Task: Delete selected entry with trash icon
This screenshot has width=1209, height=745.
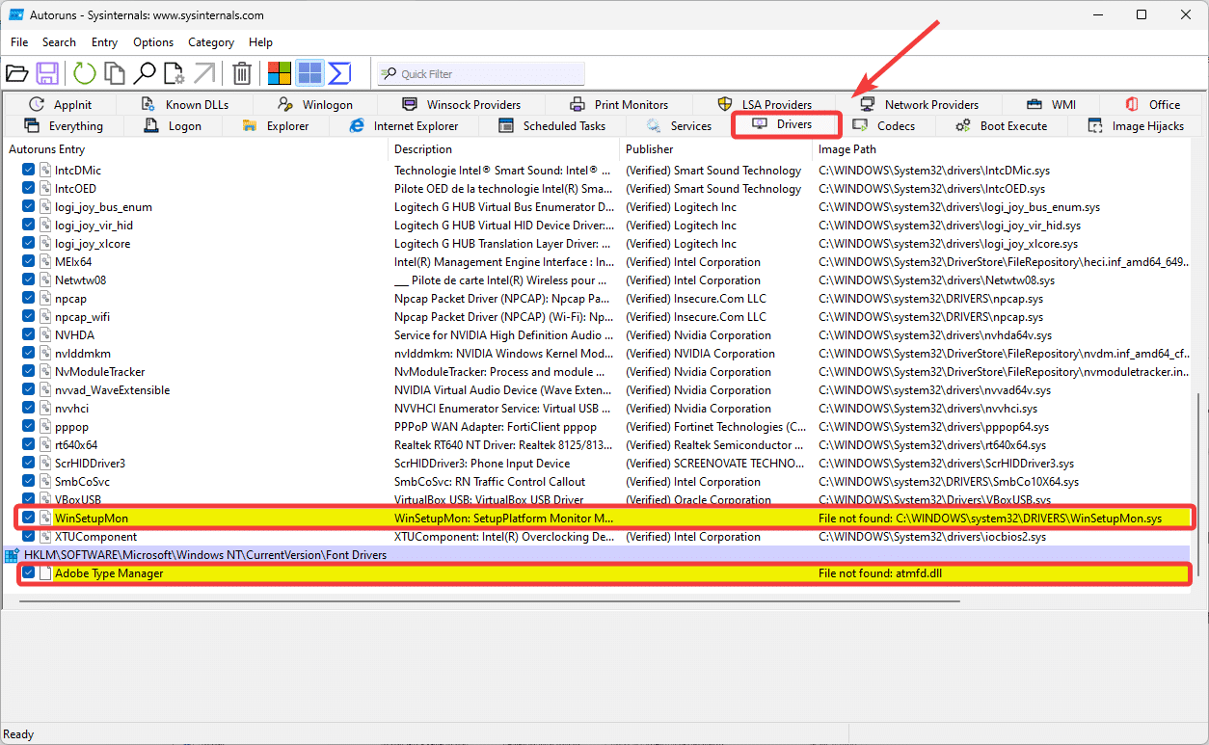Action: click(x=242, y=73)
